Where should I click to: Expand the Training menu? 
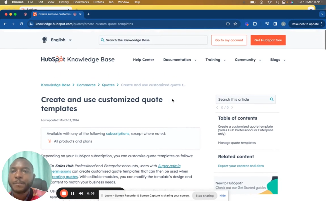coord(216,60)
